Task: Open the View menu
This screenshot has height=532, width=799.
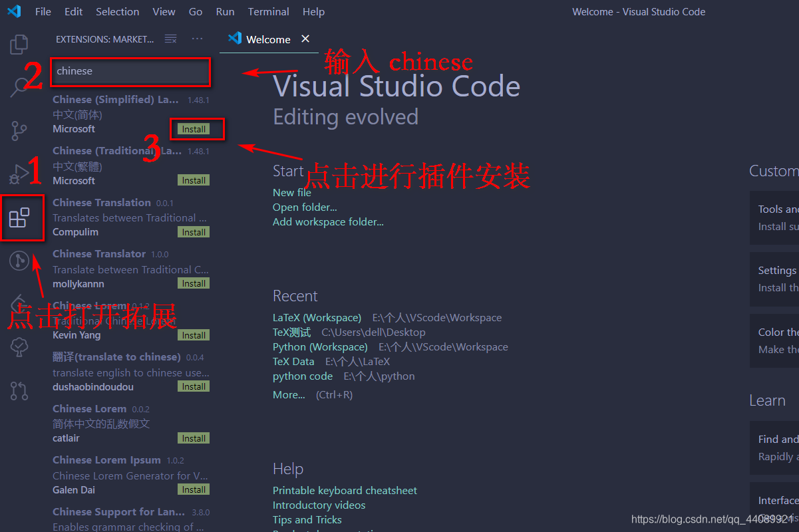Action: click(164, 12)
